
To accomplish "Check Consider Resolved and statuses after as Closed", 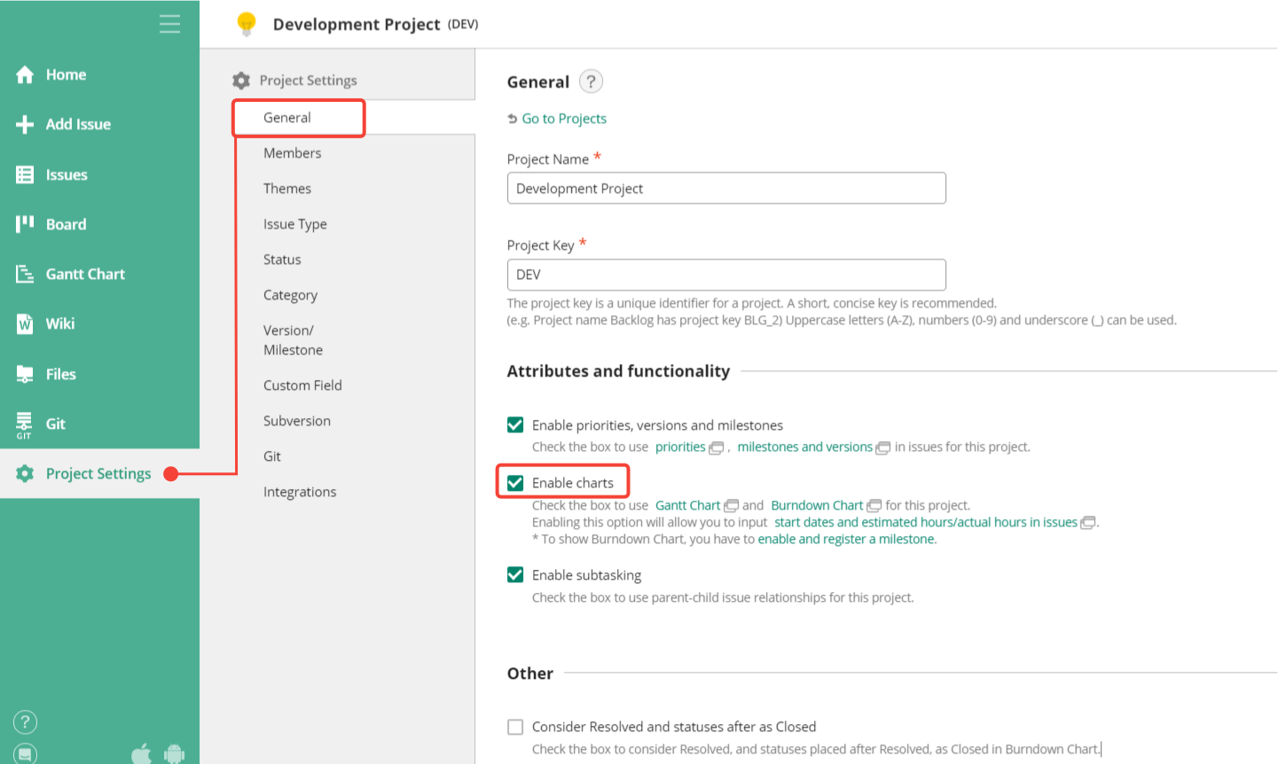I will [515, 727].
